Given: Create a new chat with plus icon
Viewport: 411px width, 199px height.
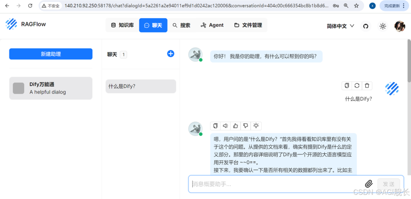Looking at the screenshot, I should tap(170, 54).
